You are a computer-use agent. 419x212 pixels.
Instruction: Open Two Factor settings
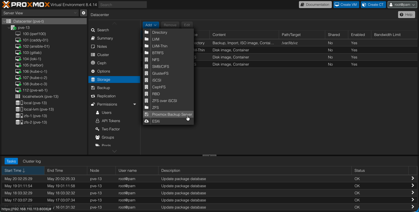tap(114, 129)
